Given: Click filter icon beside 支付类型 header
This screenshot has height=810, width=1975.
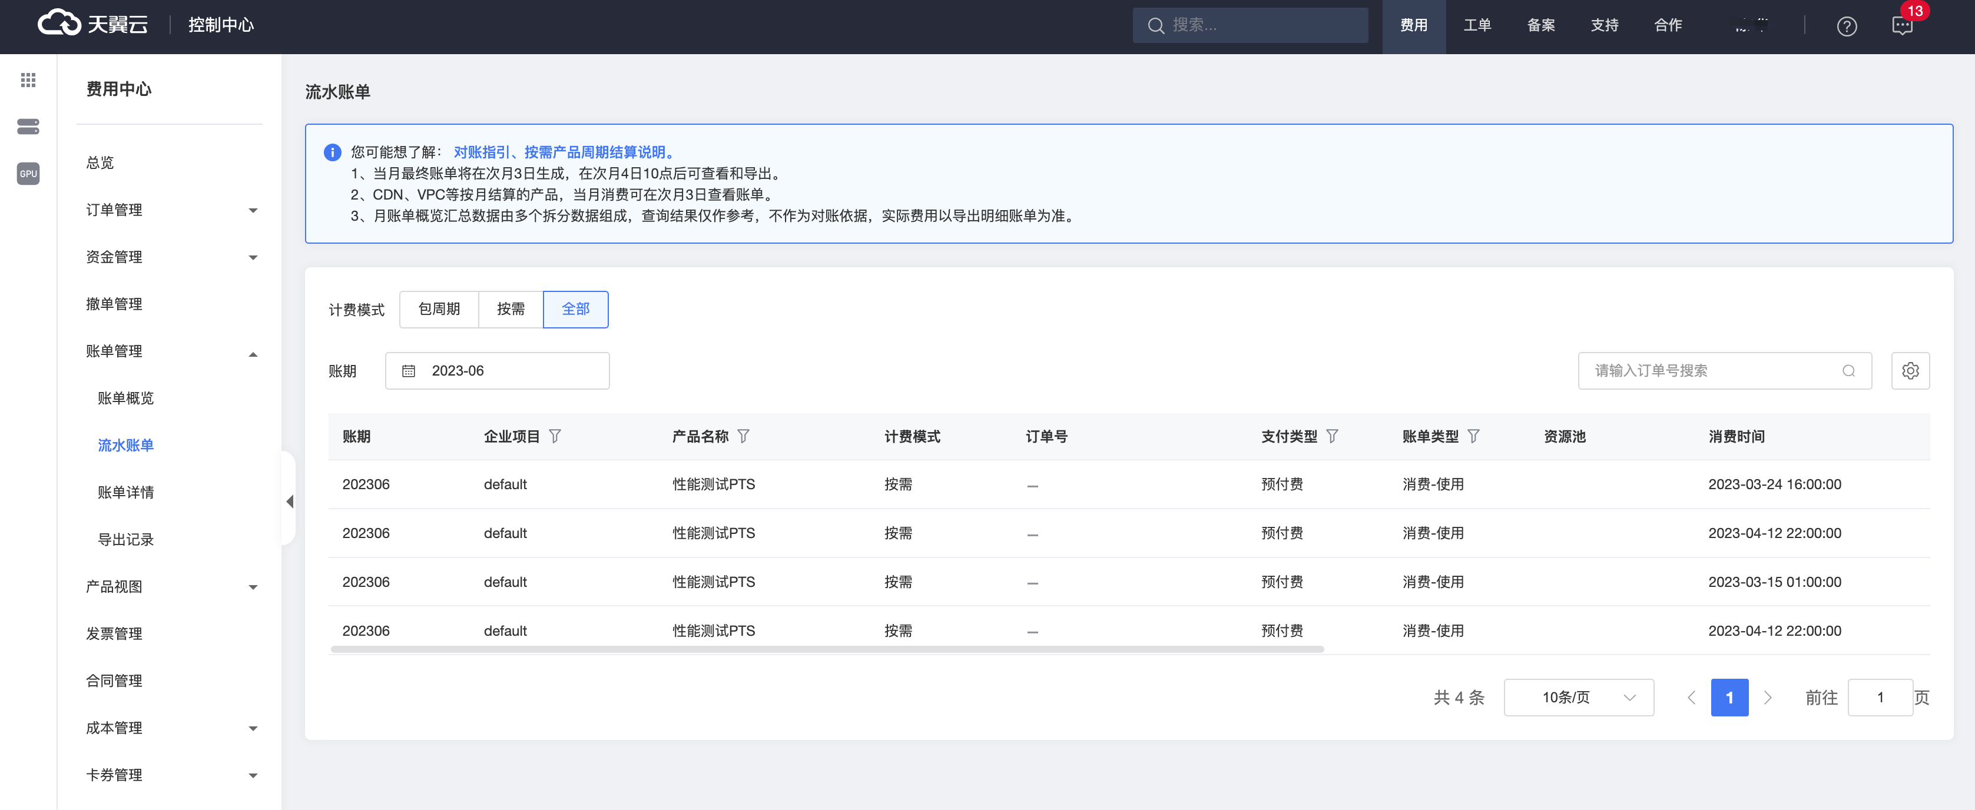Looking at the screenshot, I should pos(1332,436).
